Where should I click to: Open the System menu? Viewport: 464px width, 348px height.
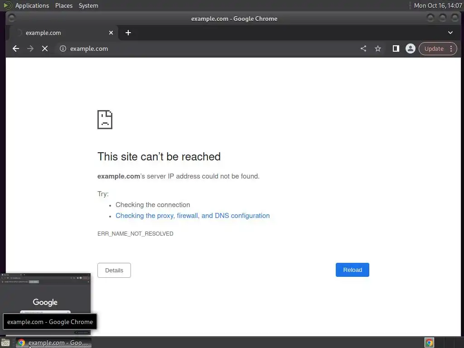88,5
